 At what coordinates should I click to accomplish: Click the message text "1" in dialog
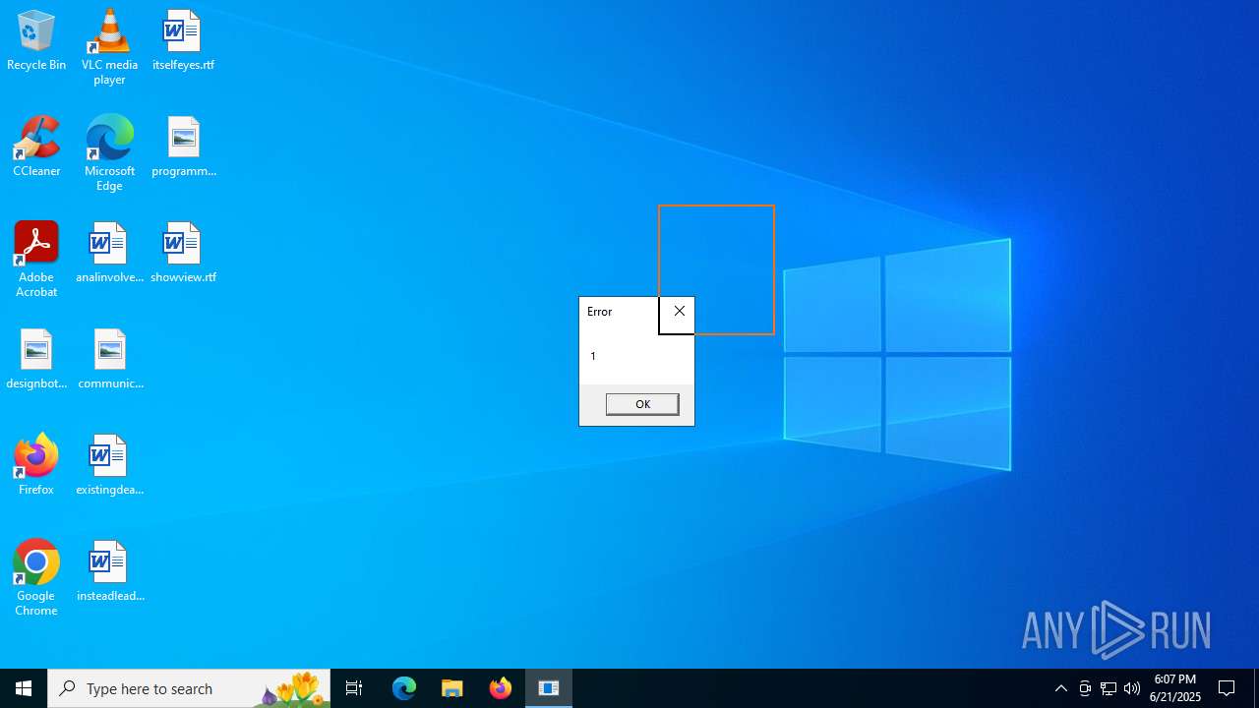593,356
